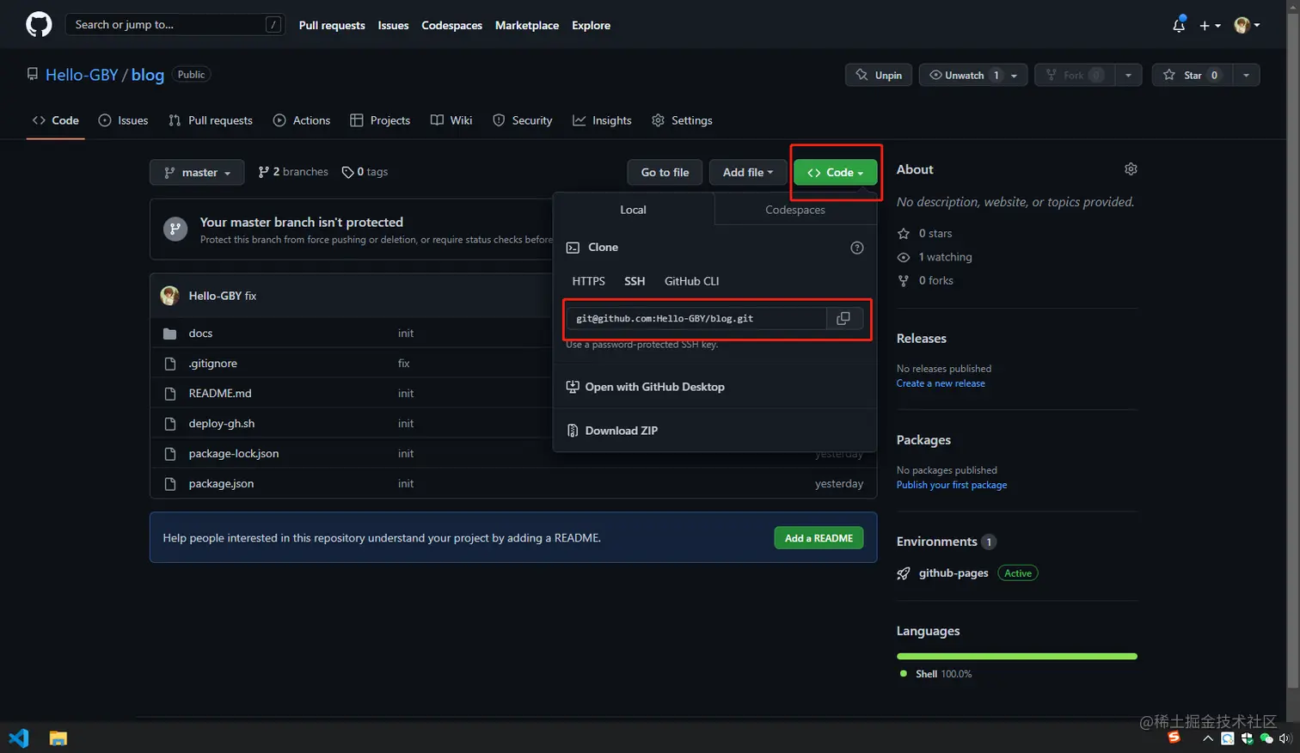Screen dimensions: 1300x753
Task: Open the volume control in system tray
Action: (x=1285, y=738)
